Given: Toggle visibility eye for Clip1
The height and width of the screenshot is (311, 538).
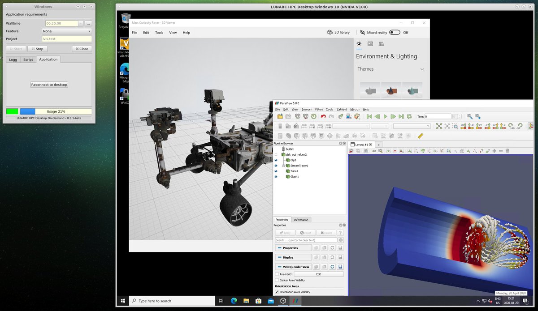Looking at the screenshot, I should pos(276,160).
